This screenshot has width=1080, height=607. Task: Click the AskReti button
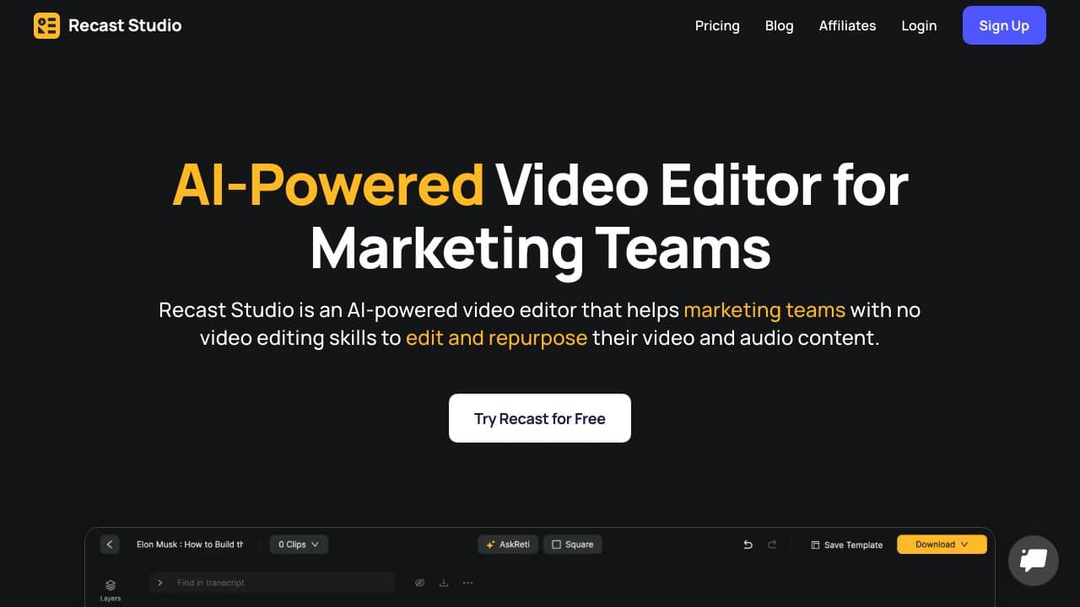[x=508, y=545]
